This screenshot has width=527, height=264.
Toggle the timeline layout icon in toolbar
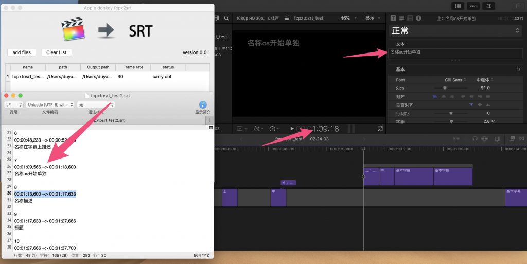click(x=473, y=6)
